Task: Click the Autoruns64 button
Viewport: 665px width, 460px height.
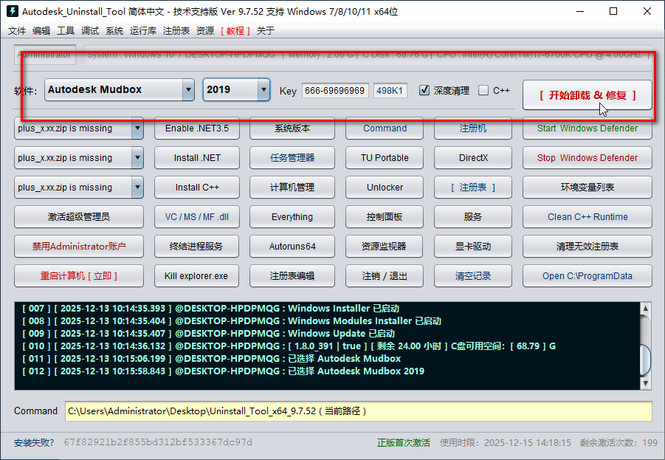Action: point(292,246)
